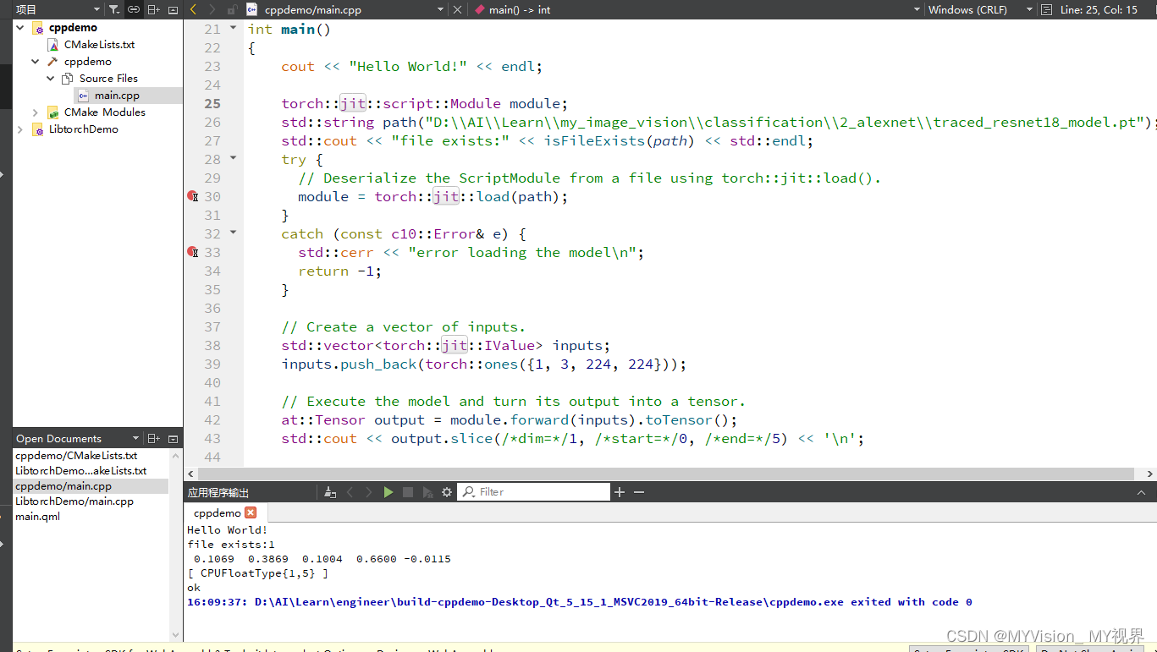Click the filter tree icon in Projects panel
Screen dimensions: 1157x652
click(x=114, y=9)
